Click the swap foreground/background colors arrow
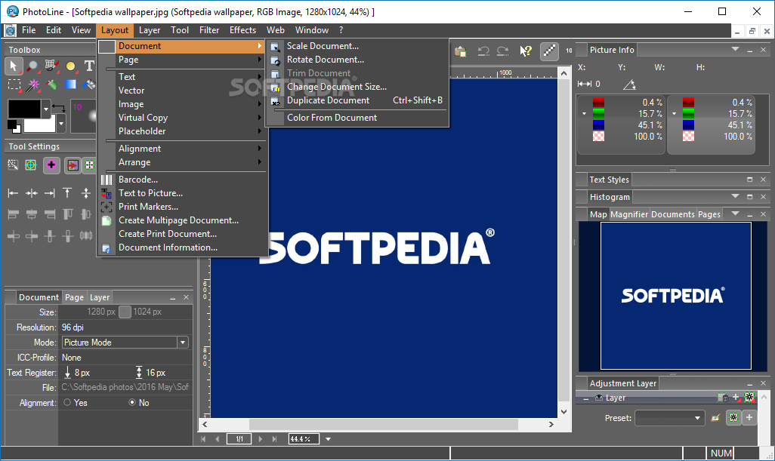The image size is (775, 461). tap(59, 107)
